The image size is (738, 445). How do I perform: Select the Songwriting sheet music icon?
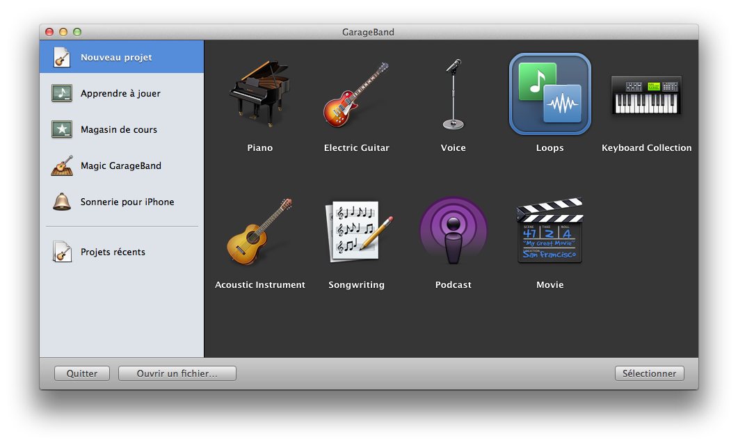[x=356, y=231]
